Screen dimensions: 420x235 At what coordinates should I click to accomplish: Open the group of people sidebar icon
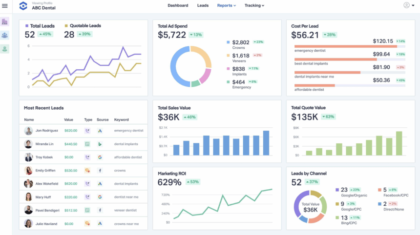[4, 35]
